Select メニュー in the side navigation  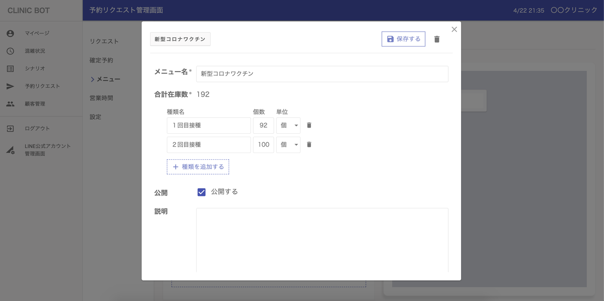[108, 79]
